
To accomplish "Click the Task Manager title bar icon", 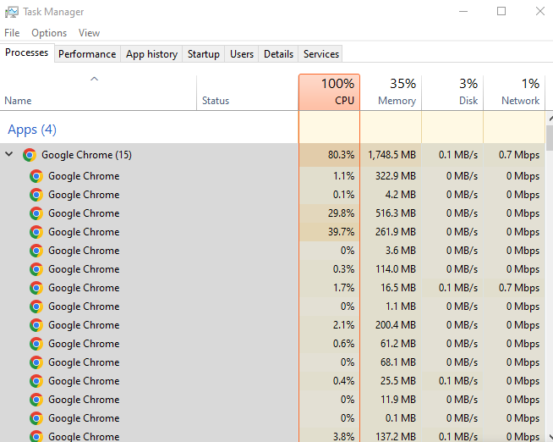I will (x=12, y=12).
